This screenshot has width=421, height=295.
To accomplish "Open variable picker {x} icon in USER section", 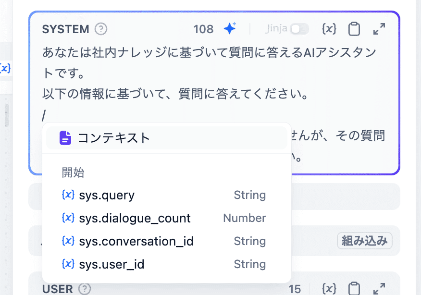I will [330, 288].
